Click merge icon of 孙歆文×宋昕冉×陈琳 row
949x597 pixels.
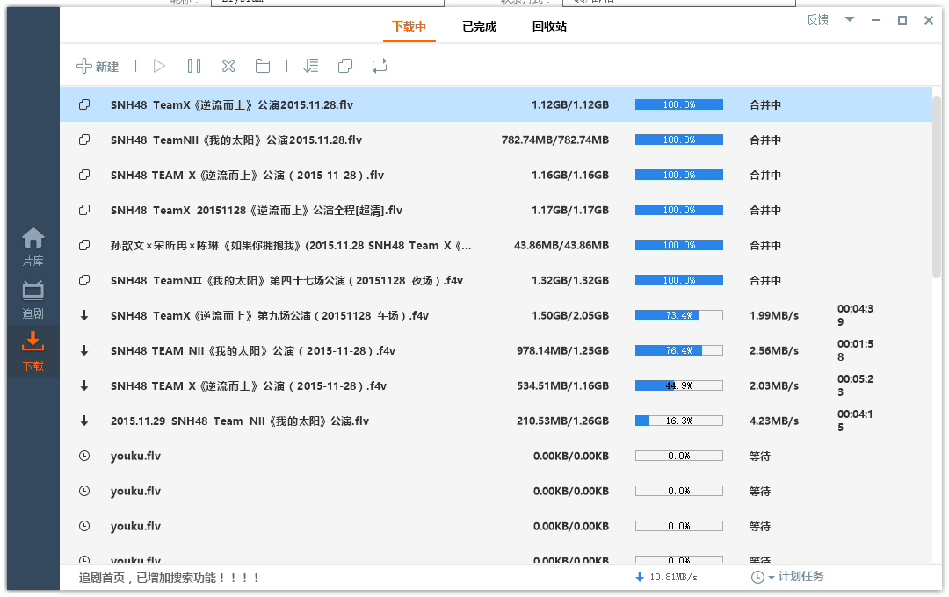point(84,245)
